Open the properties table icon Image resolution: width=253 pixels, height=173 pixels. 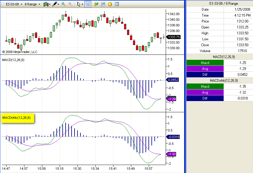coord(117,4)
